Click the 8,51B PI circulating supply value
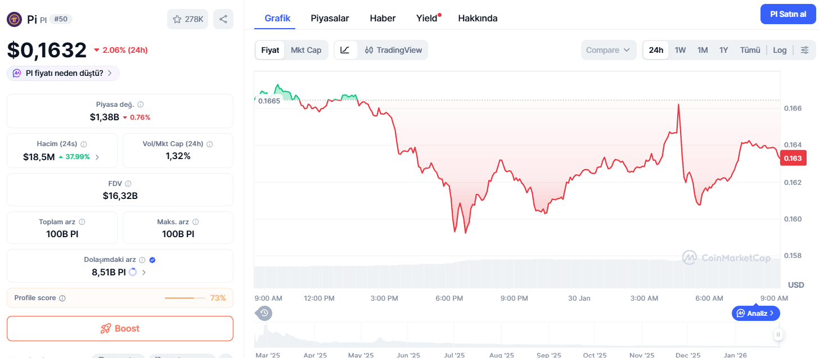The height and width of the screenshot is (358, 819). [109, 272]
